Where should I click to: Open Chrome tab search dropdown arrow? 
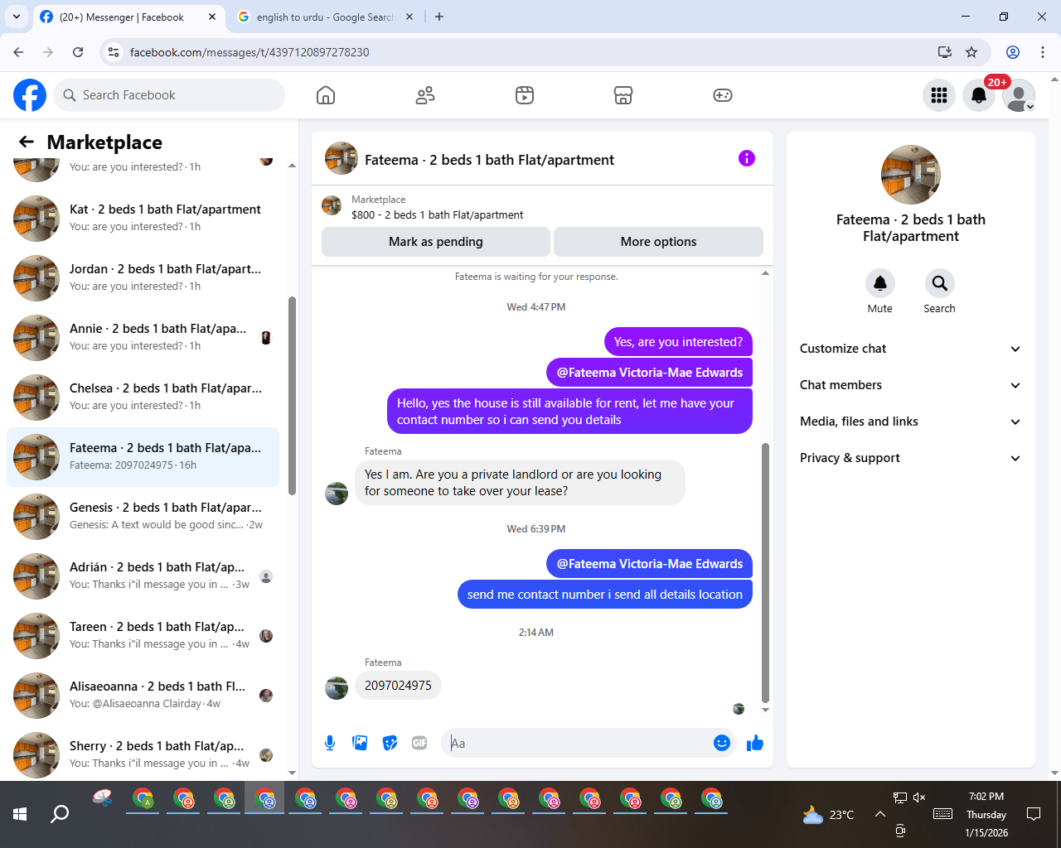(17, 17)
